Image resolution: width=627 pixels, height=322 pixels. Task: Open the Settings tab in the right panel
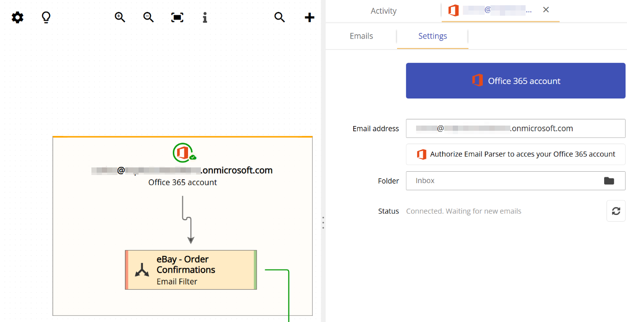click(432, 36)
